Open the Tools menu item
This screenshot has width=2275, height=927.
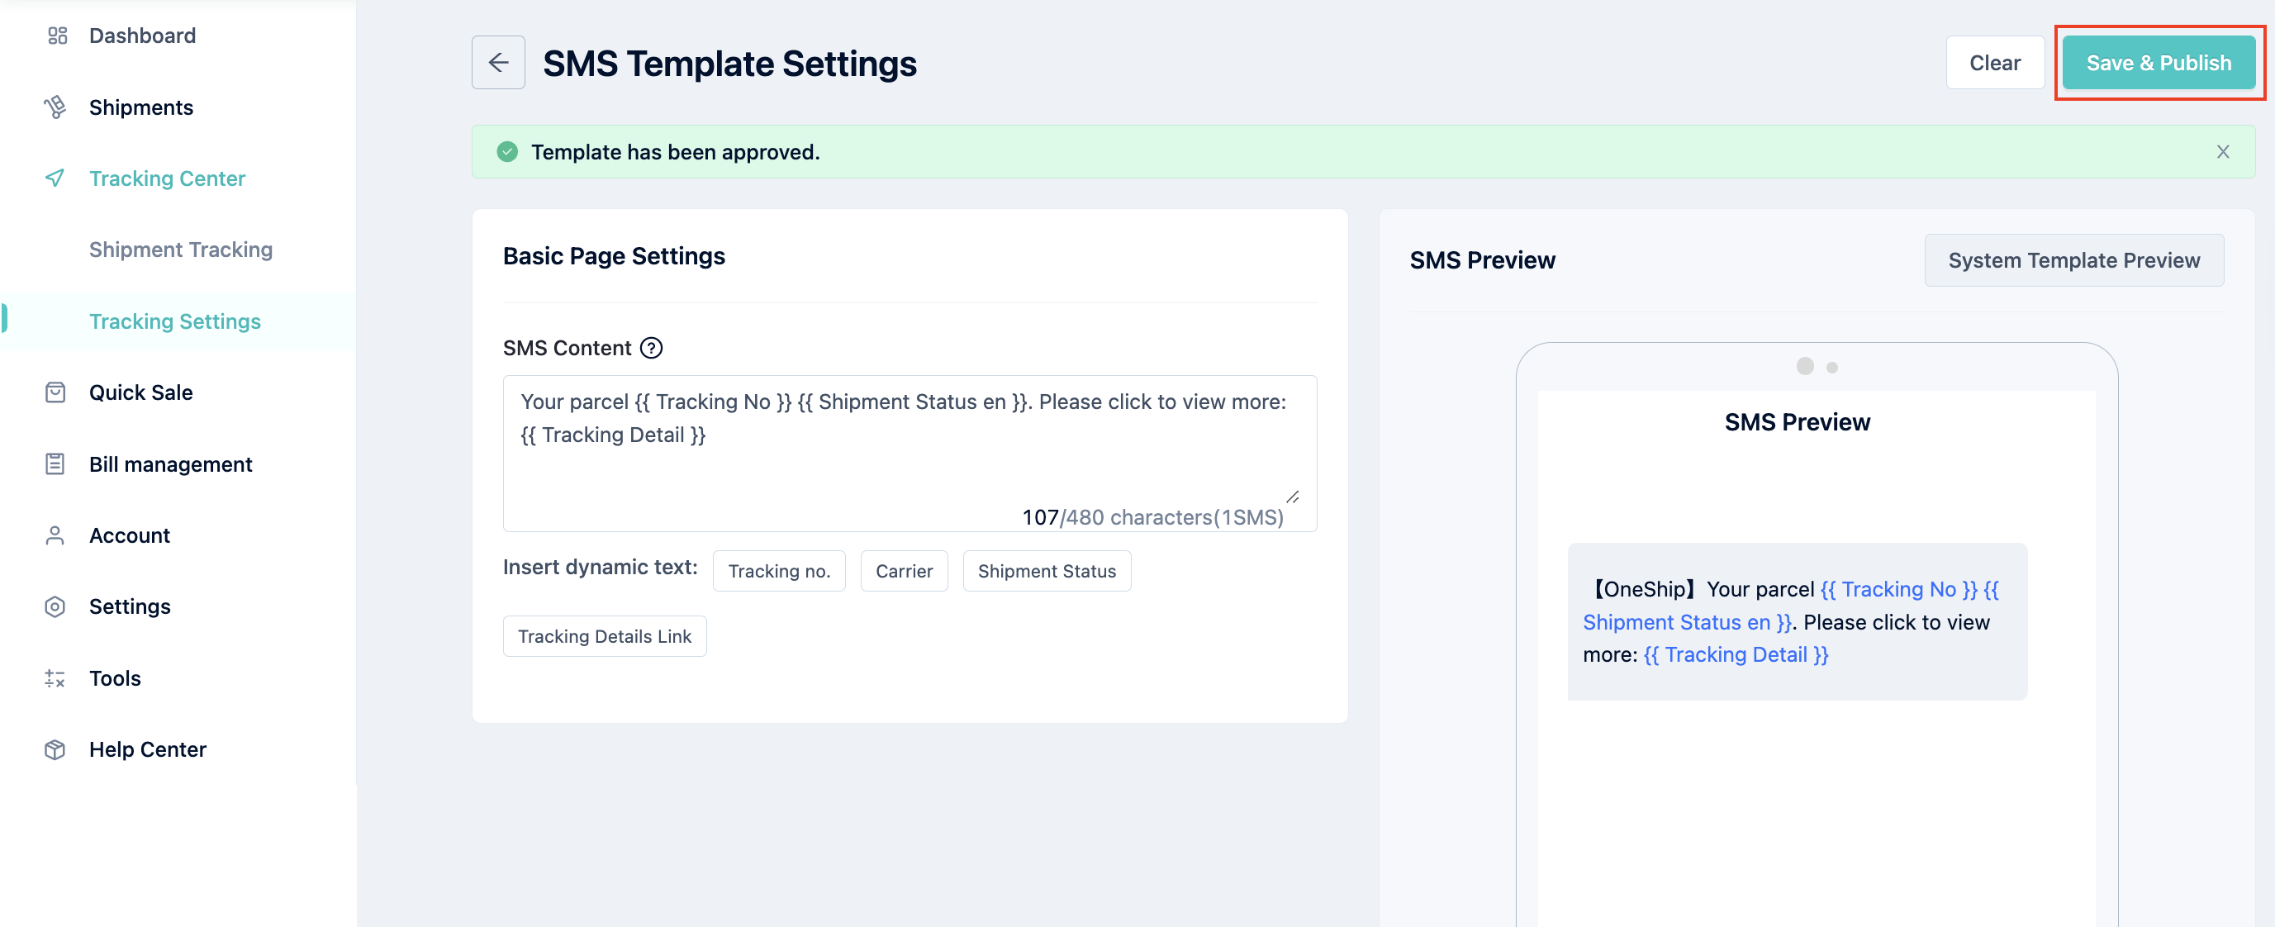(115, 677)
